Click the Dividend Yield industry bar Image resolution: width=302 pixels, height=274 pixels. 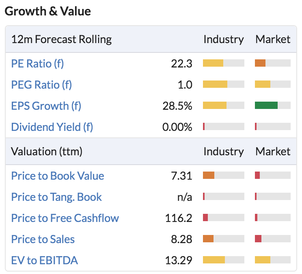(224, 126)
